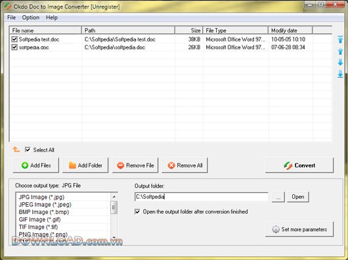The image size is (348, 260).
Task: Click the 38KB size cell
Action: click(194, 39)
